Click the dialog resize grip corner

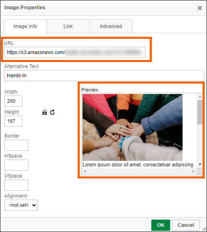pyautogui.click(x=204, y=229)
